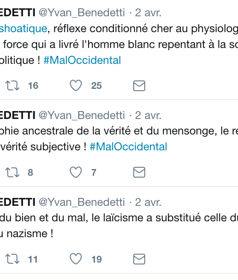The height and width of the screenshot is (280, 238).
Task: Open the '2 avr.' timestamp of the first tweet
Action: point(148,13)
